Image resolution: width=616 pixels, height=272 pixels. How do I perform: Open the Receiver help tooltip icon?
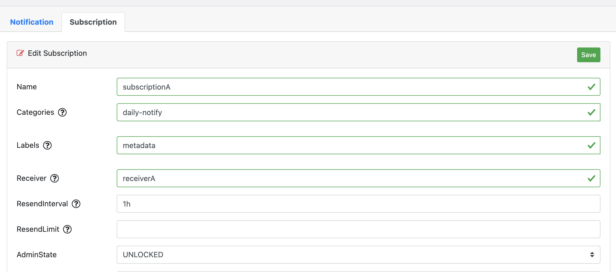(x=55, y=178)
